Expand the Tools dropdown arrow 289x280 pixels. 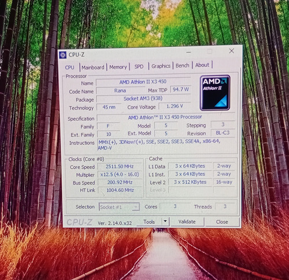click(x=165, y=222)
